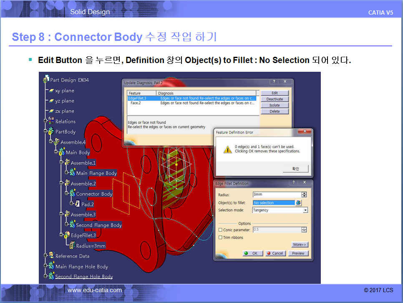Click the object selection icon beside fillet field
The height and width of the screenshot is (303, 403).
pyautogui.click(x=298, y=203)
